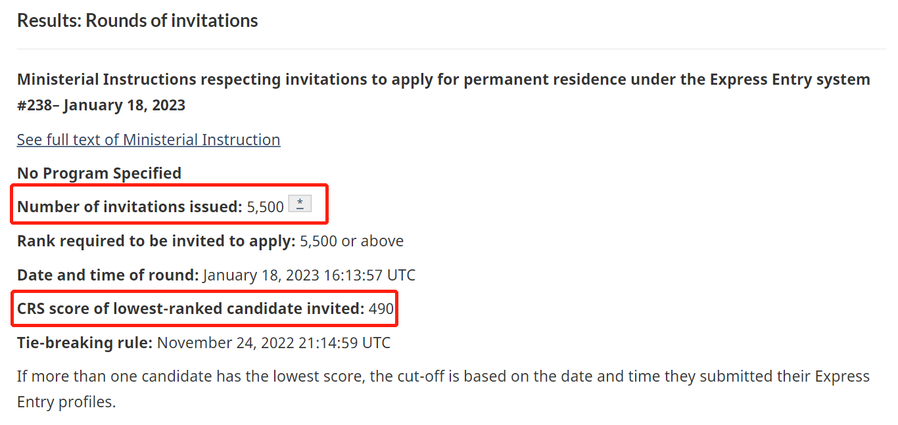Select November 24, 2022 21:14:59 UTC timestamp
Viewport: 898px width, 425px height.
tap(273, 342)
